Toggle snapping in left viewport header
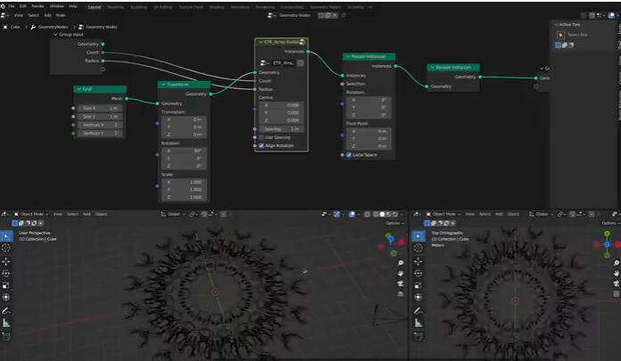The height and width of the screenshot is (361, 621). 204,215
